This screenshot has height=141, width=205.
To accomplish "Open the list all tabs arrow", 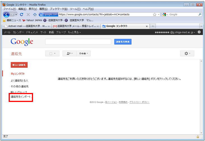I will click(201, 26).
